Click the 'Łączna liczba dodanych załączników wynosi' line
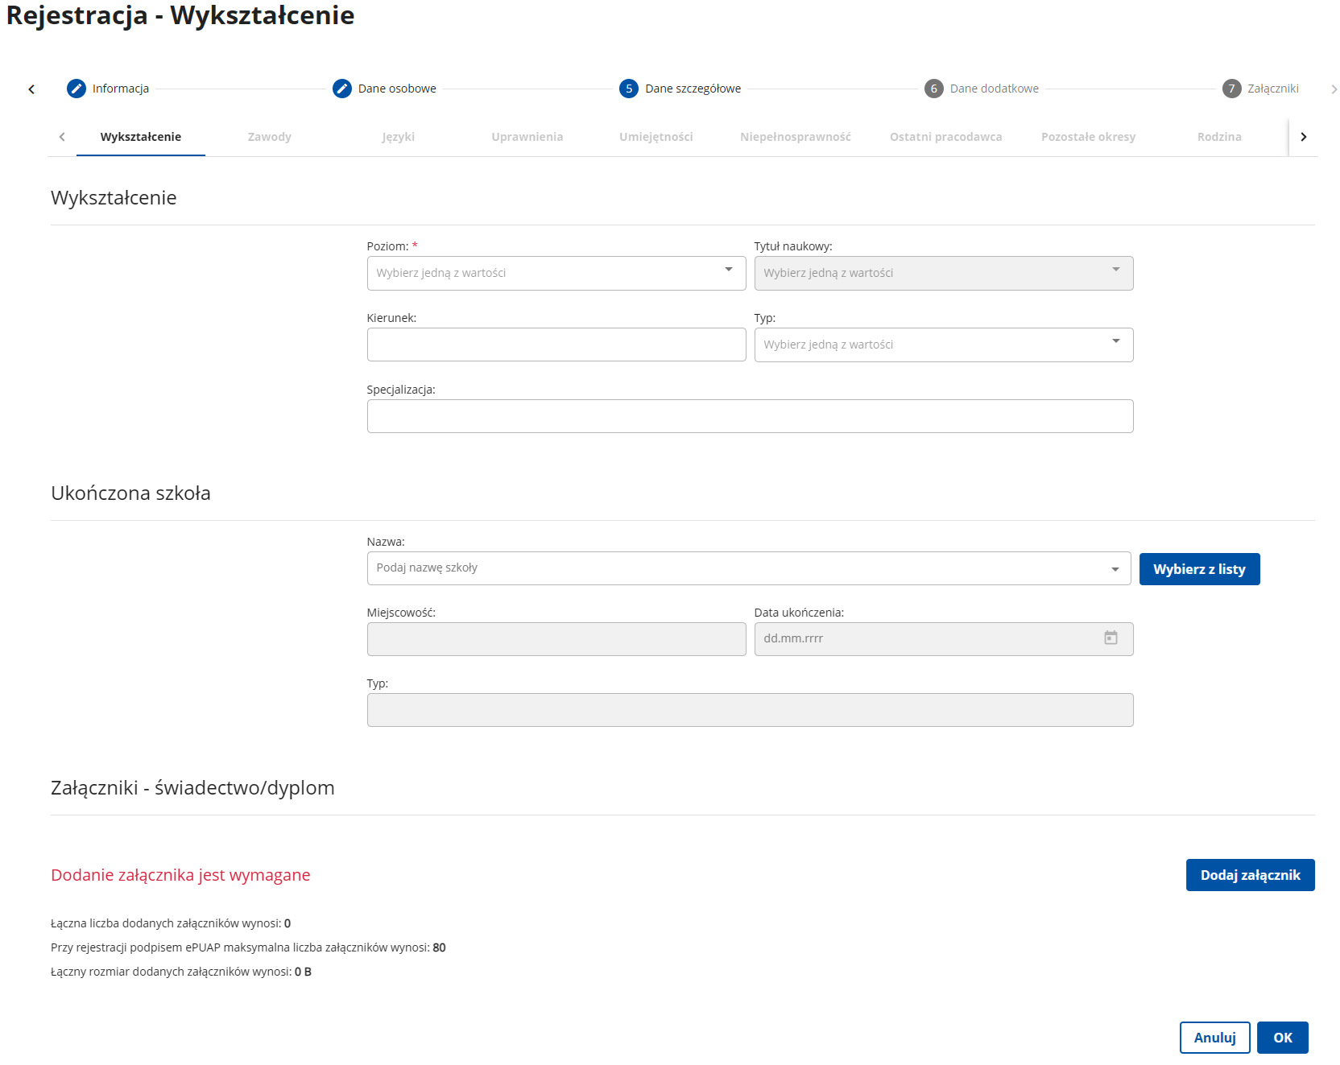Screen dimensions: 1340x1065 pos(171,923)
